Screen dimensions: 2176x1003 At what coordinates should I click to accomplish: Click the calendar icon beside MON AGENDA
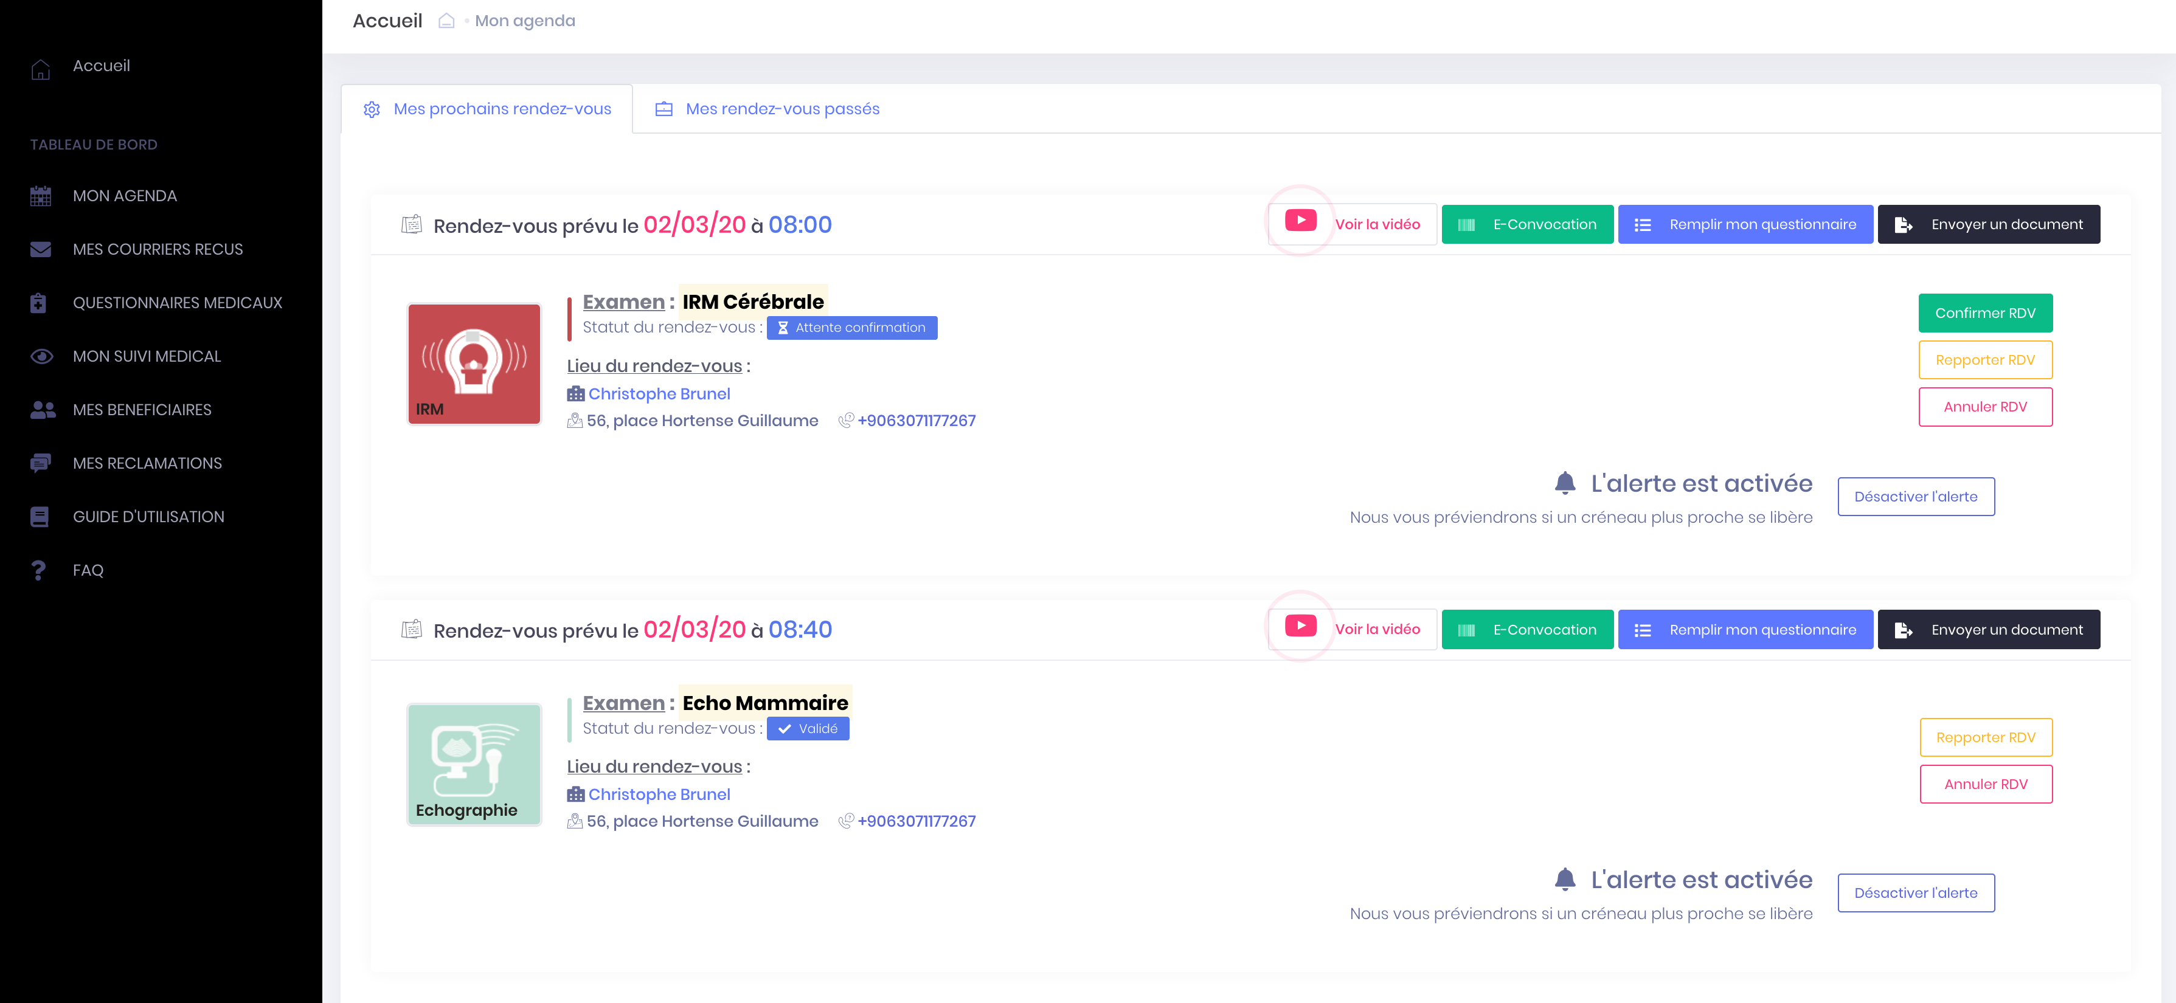pyautogui.click(x=41, y=196)
